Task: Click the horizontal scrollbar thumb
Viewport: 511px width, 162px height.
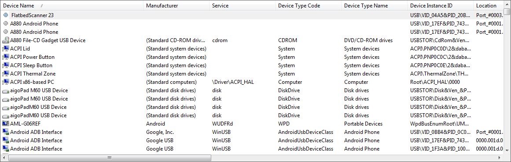Action: (x=110, y=158)
